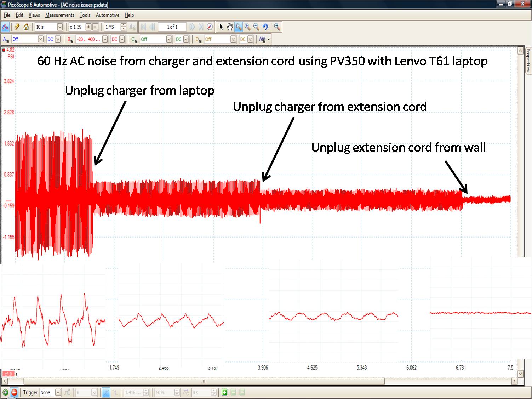
Task: Click the vertical scrollbar up arrow
Action: point(520,51)
